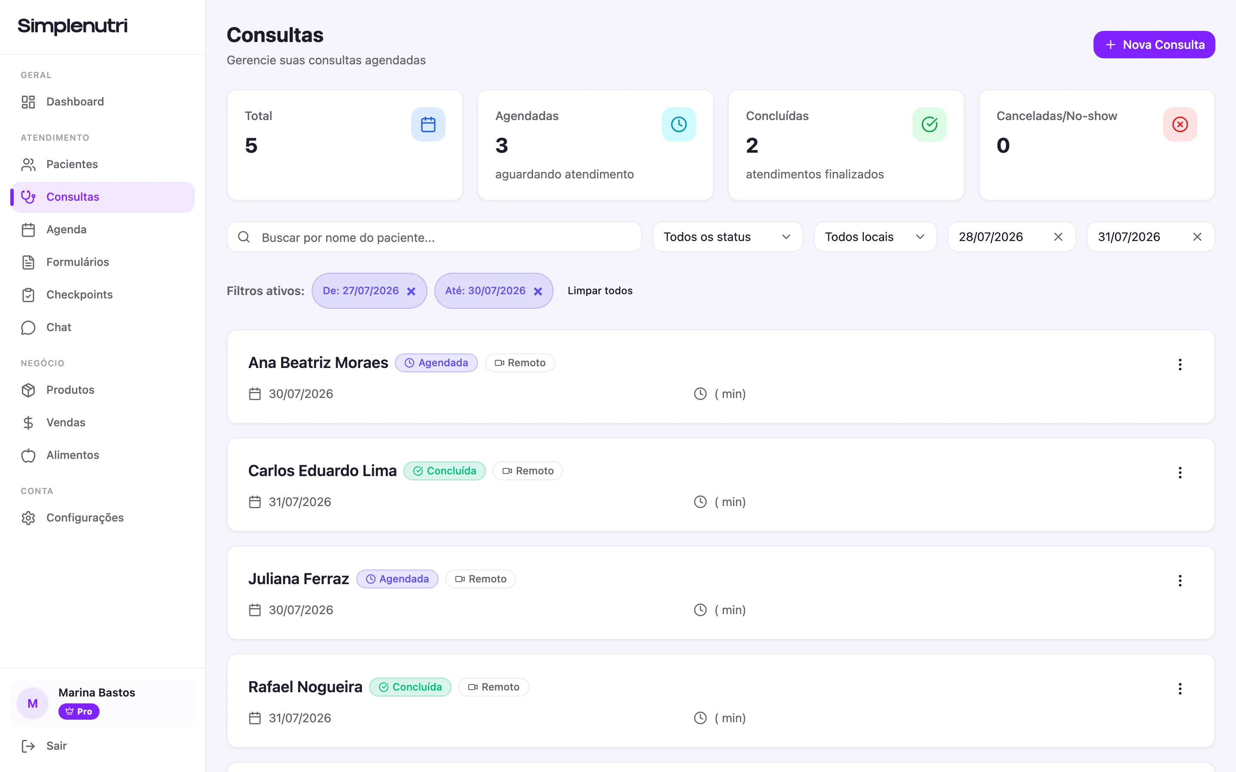The image size is (1236, 772).
Task: Click the clock icon on Juliana Ferraz's card
Action: click(700, 610)
